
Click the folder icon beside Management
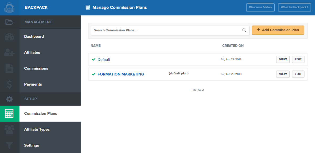tap(9, 22)
